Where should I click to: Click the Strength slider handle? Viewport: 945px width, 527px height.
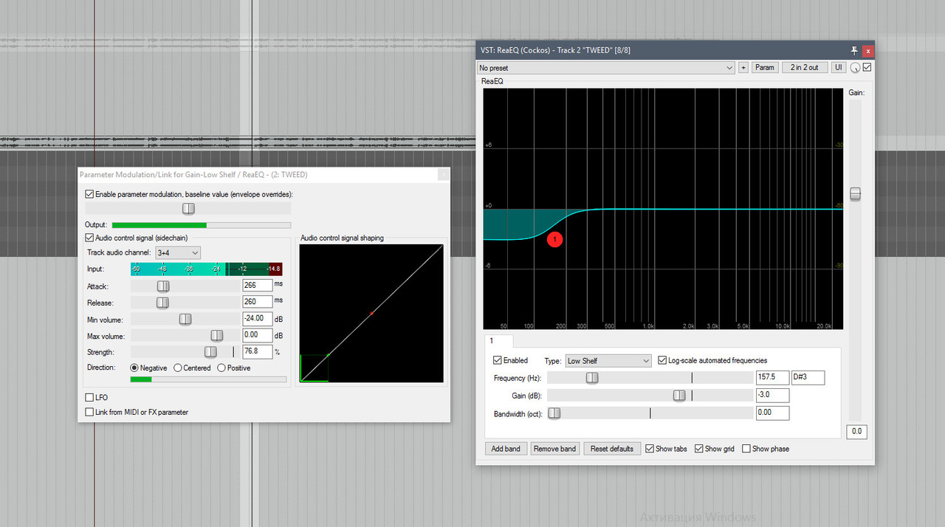pyautogui.click(x=211, y=352)
